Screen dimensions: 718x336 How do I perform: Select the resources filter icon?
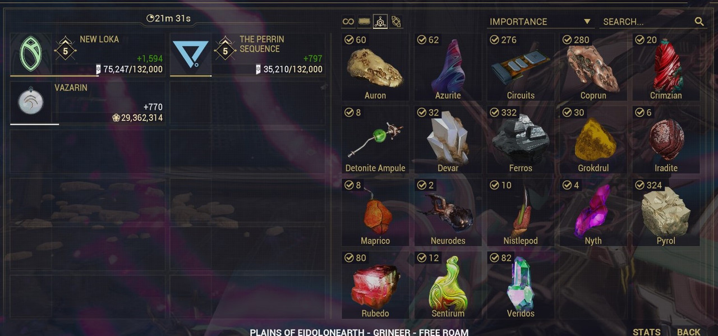coord(380,22)
